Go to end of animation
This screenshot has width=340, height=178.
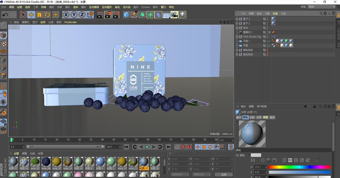(168, 147)
